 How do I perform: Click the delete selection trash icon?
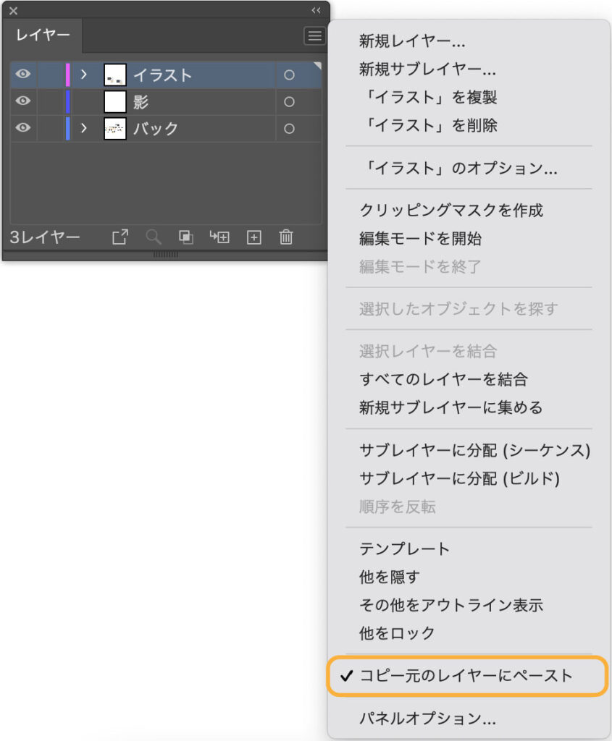point(286,237)
